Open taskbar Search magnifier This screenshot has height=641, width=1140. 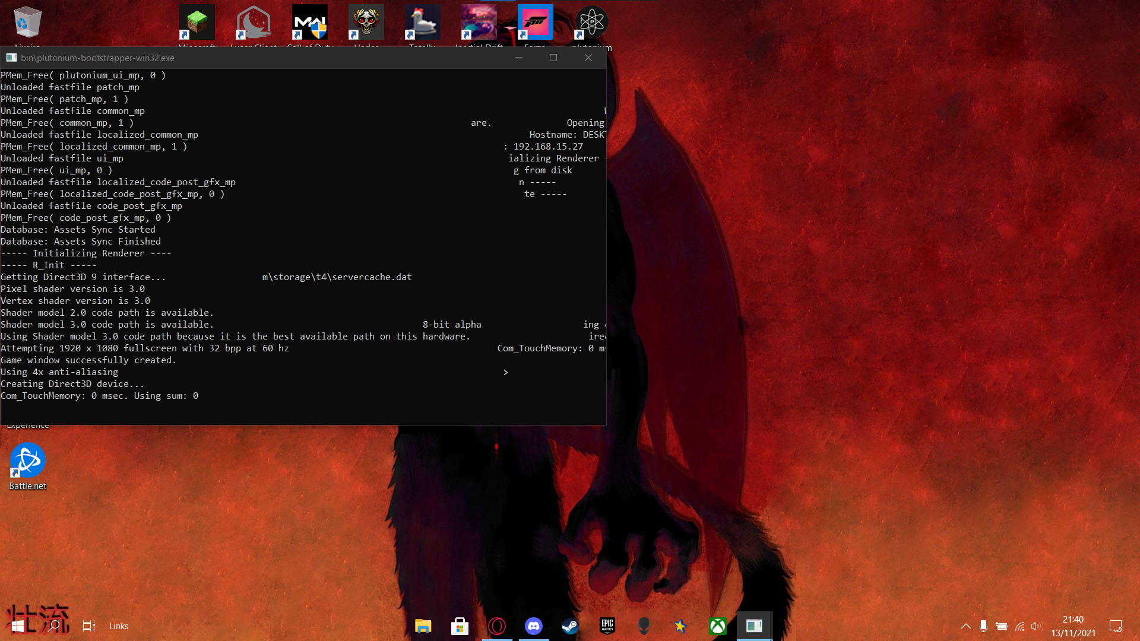[54, 626]
